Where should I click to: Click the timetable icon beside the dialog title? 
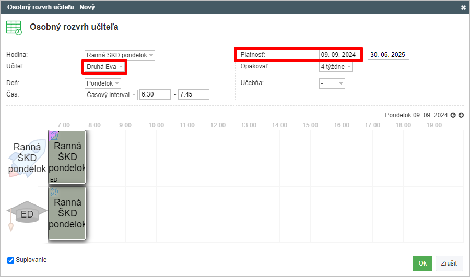coord(14,28)
